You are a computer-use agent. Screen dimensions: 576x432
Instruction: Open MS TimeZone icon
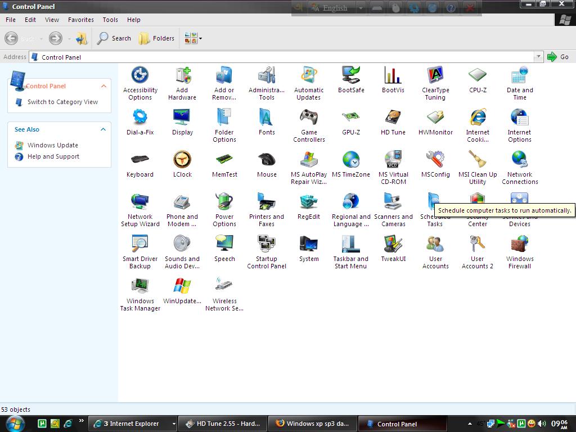(x=351, y=160)
